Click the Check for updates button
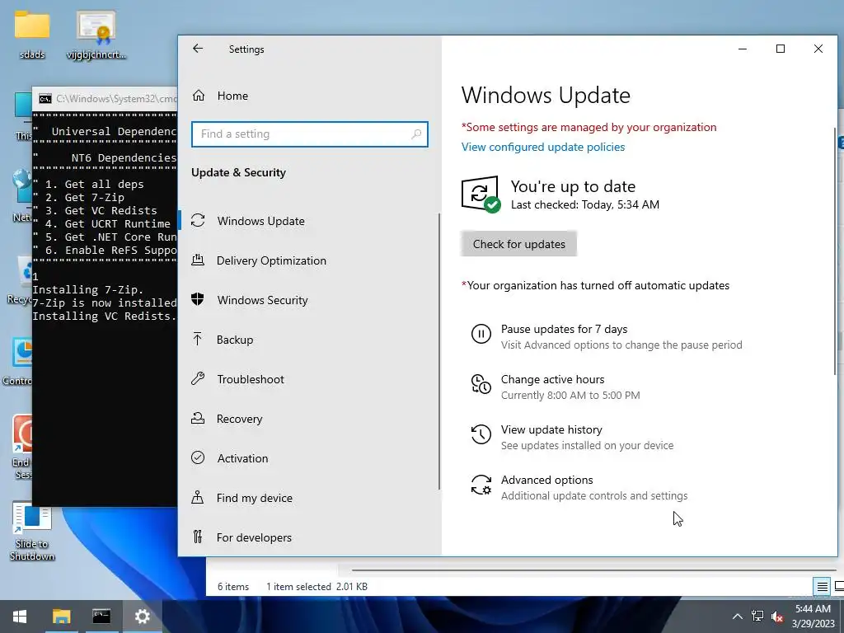Screen dimensions: 844x633 519,244
